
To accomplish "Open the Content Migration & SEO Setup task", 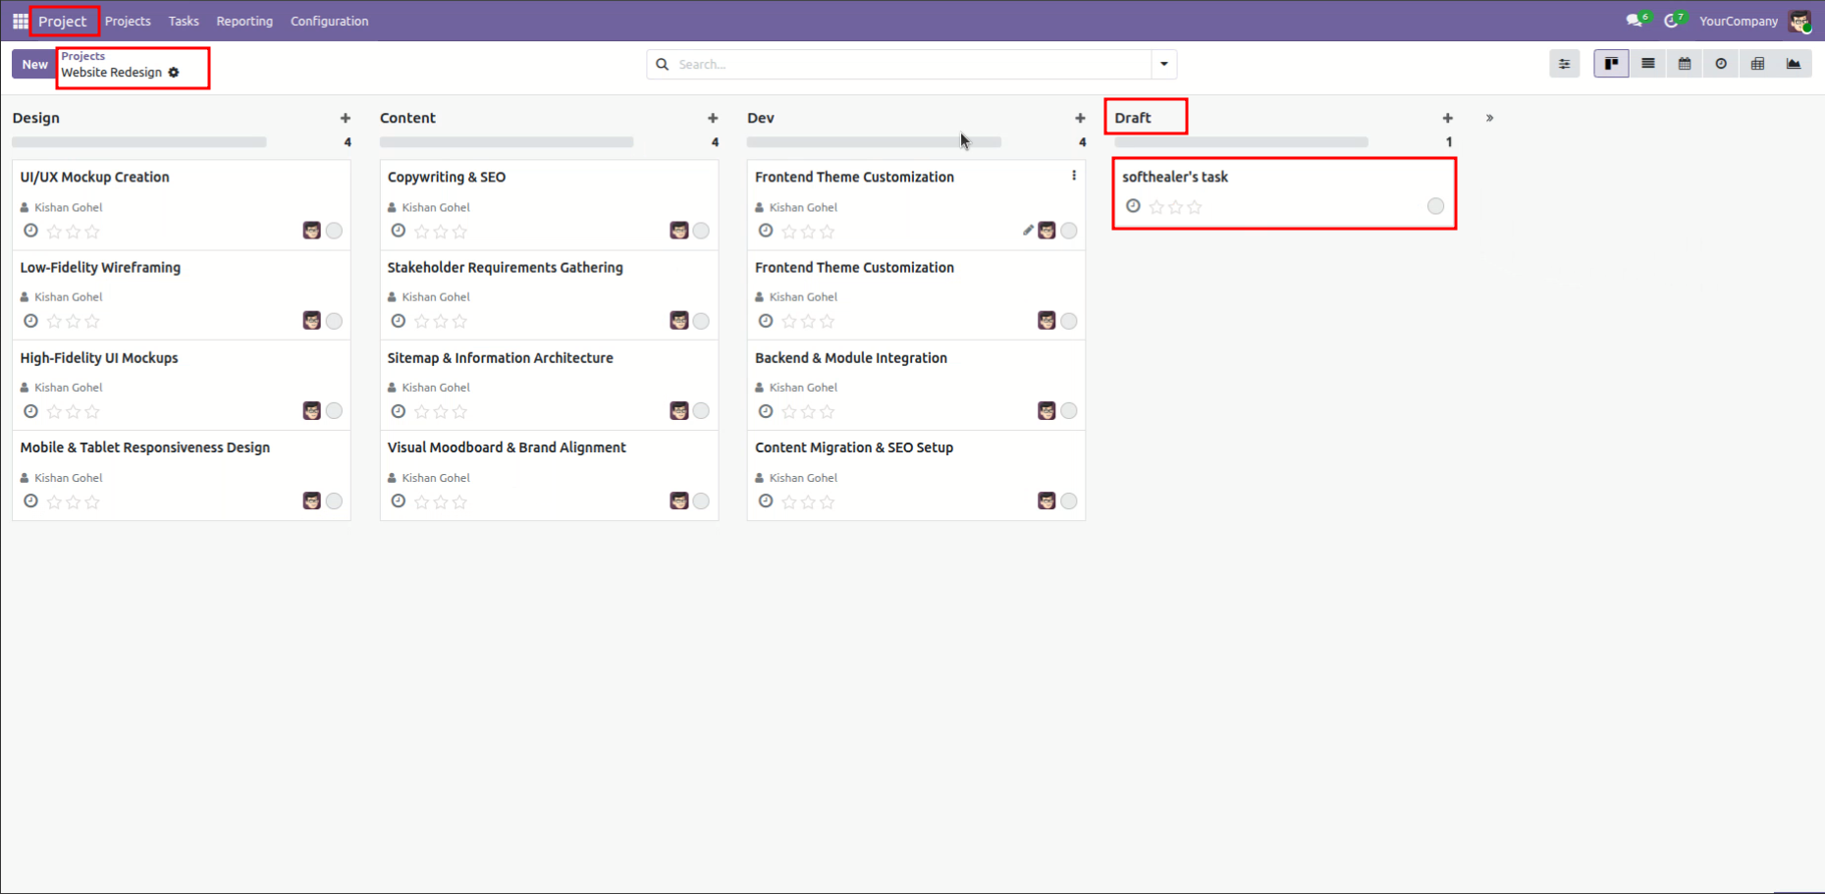I will click(854, 447).
